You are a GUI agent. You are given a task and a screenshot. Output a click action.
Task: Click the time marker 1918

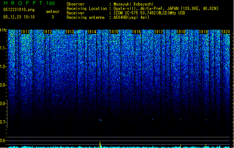point(181,32)
